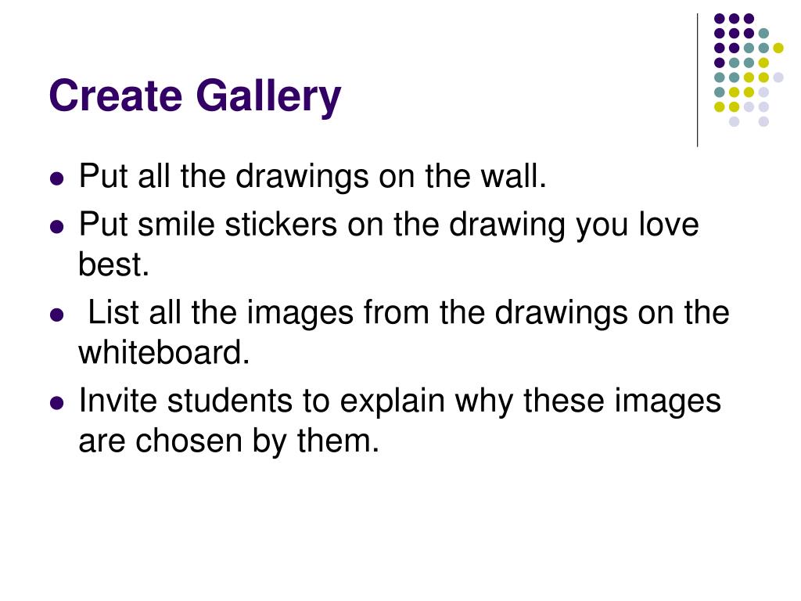
Task: Click the bullet dot before 'Invite students'
Action: coord(57,403)
